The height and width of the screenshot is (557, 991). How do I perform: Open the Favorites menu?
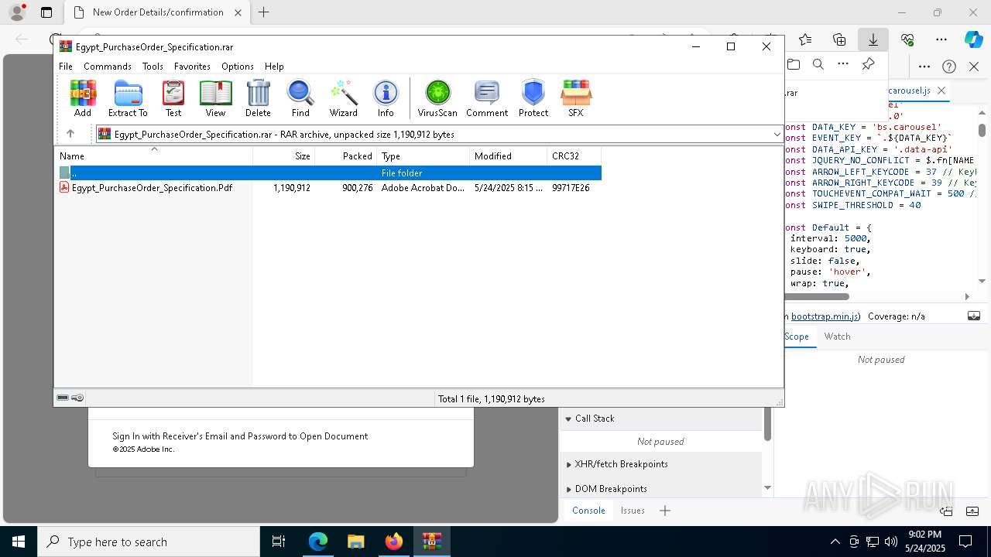tap(192, 67)
